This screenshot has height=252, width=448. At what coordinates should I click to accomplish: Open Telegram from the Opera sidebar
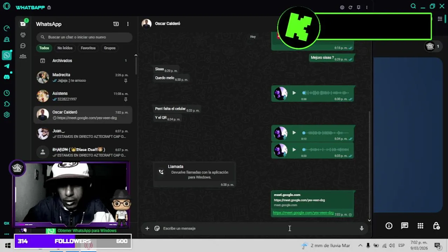tap(7, 66)
